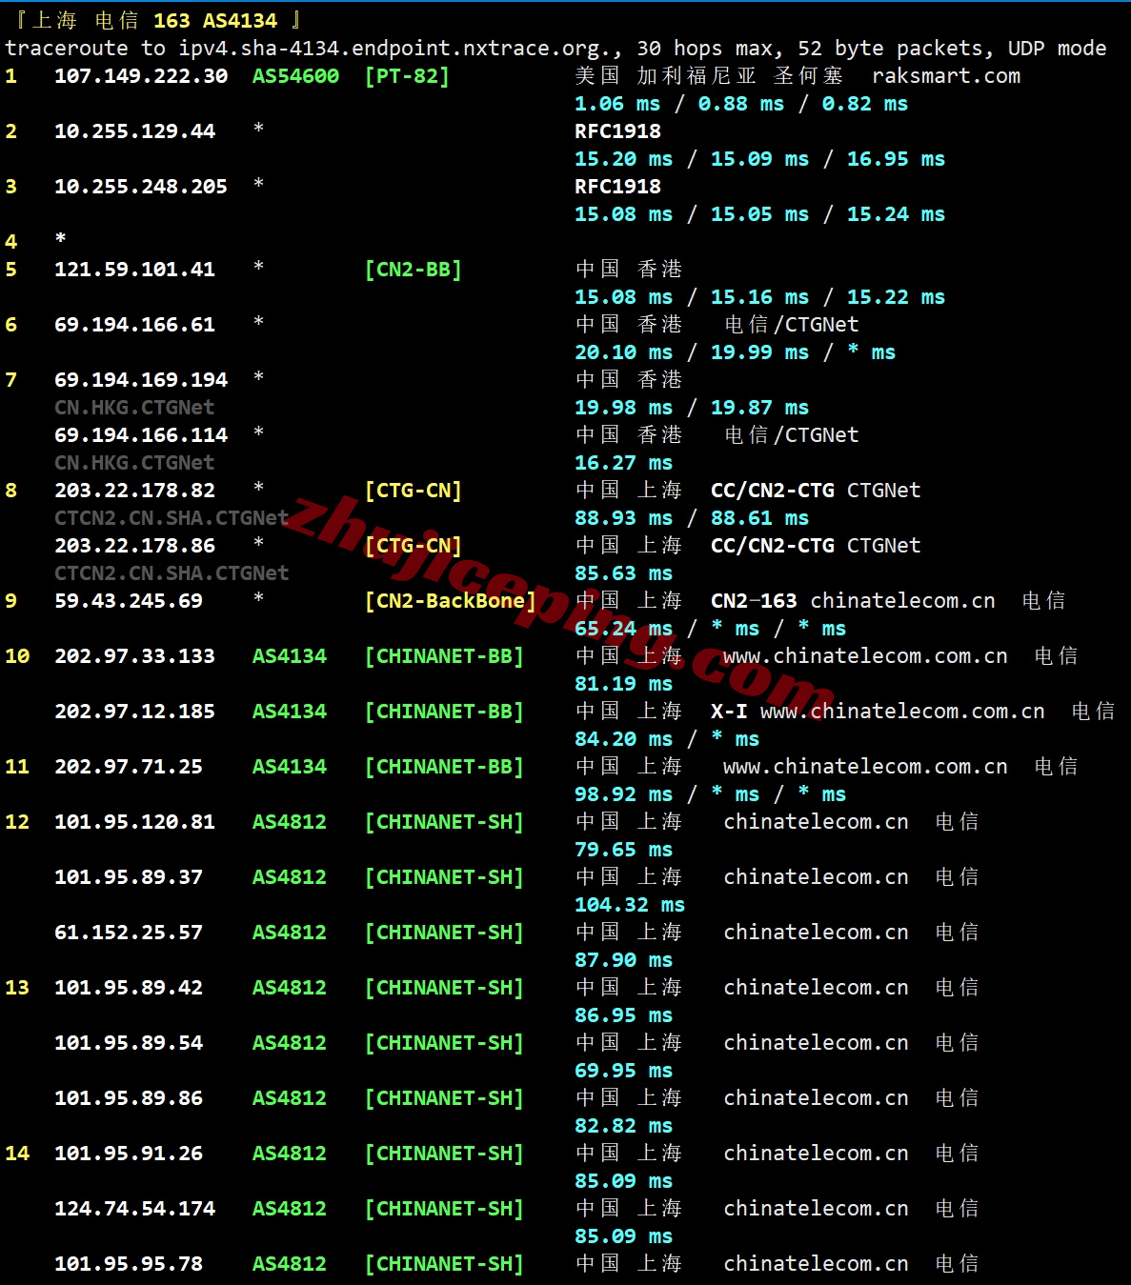
Task: Select IP 101.95.89.54
Action: click(x=129, y=1043)
